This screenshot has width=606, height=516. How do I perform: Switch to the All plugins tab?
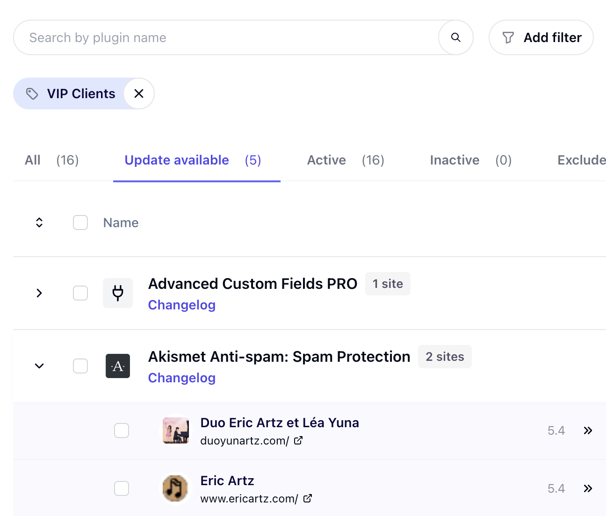[51, 160]
